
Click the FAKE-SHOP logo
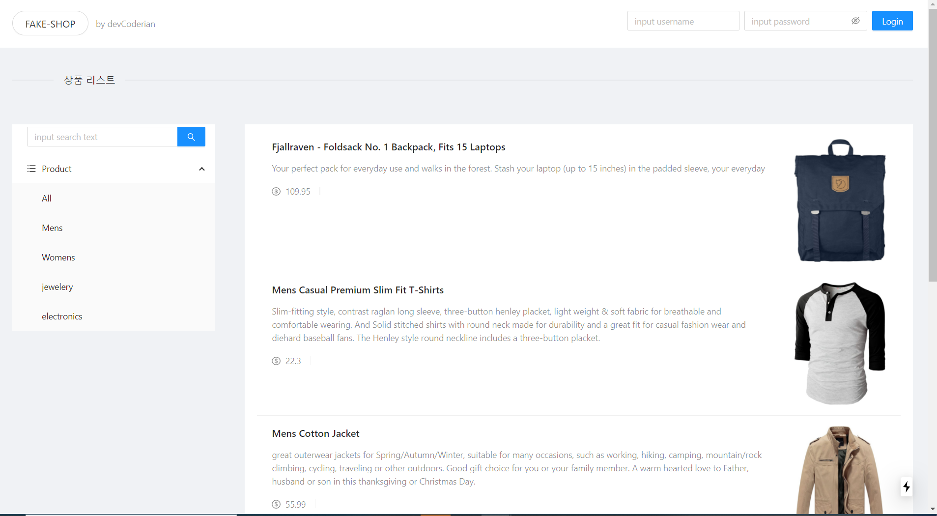50,23
